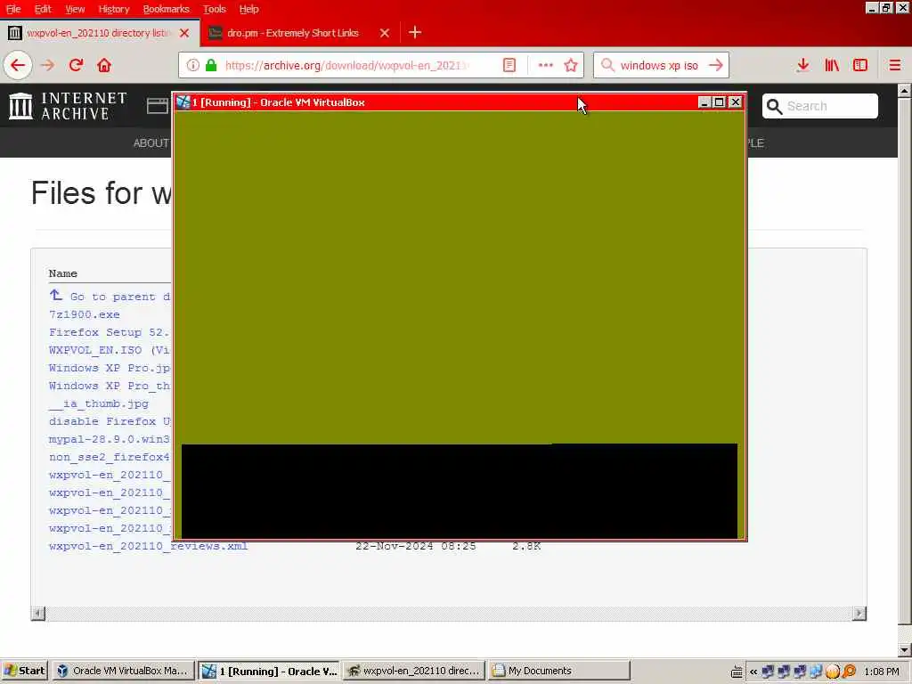Download the 7z1900.exe file link
The height and width of the screenshot is (684, 912).
click(x=85, y=314)
